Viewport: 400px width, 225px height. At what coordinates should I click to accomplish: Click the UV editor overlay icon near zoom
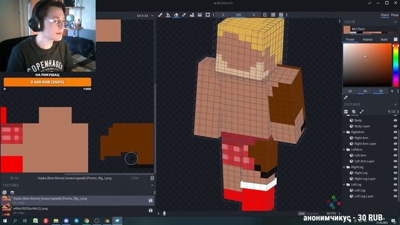152,178
